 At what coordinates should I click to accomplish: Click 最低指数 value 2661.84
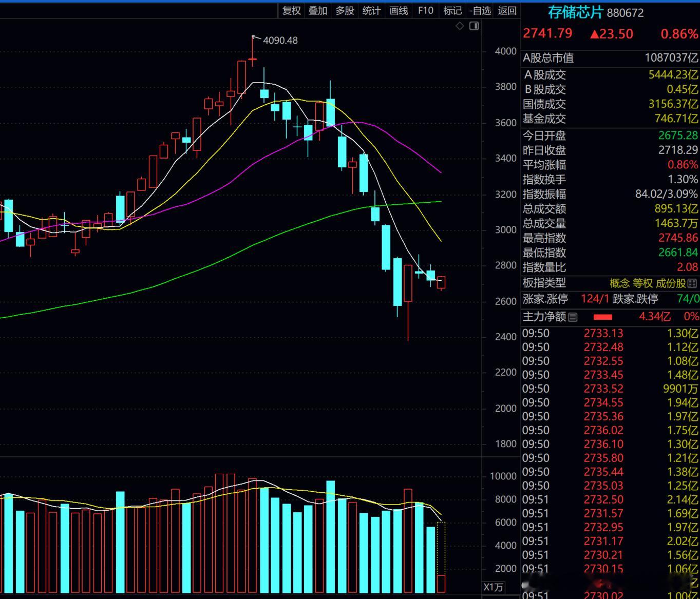pos(678,253)
